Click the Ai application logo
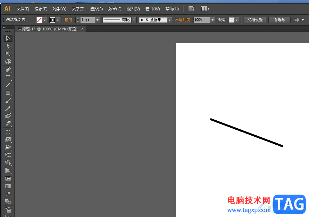 7,9
